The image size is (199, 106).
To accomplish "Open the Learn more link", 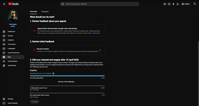I will tap(96, 33).
